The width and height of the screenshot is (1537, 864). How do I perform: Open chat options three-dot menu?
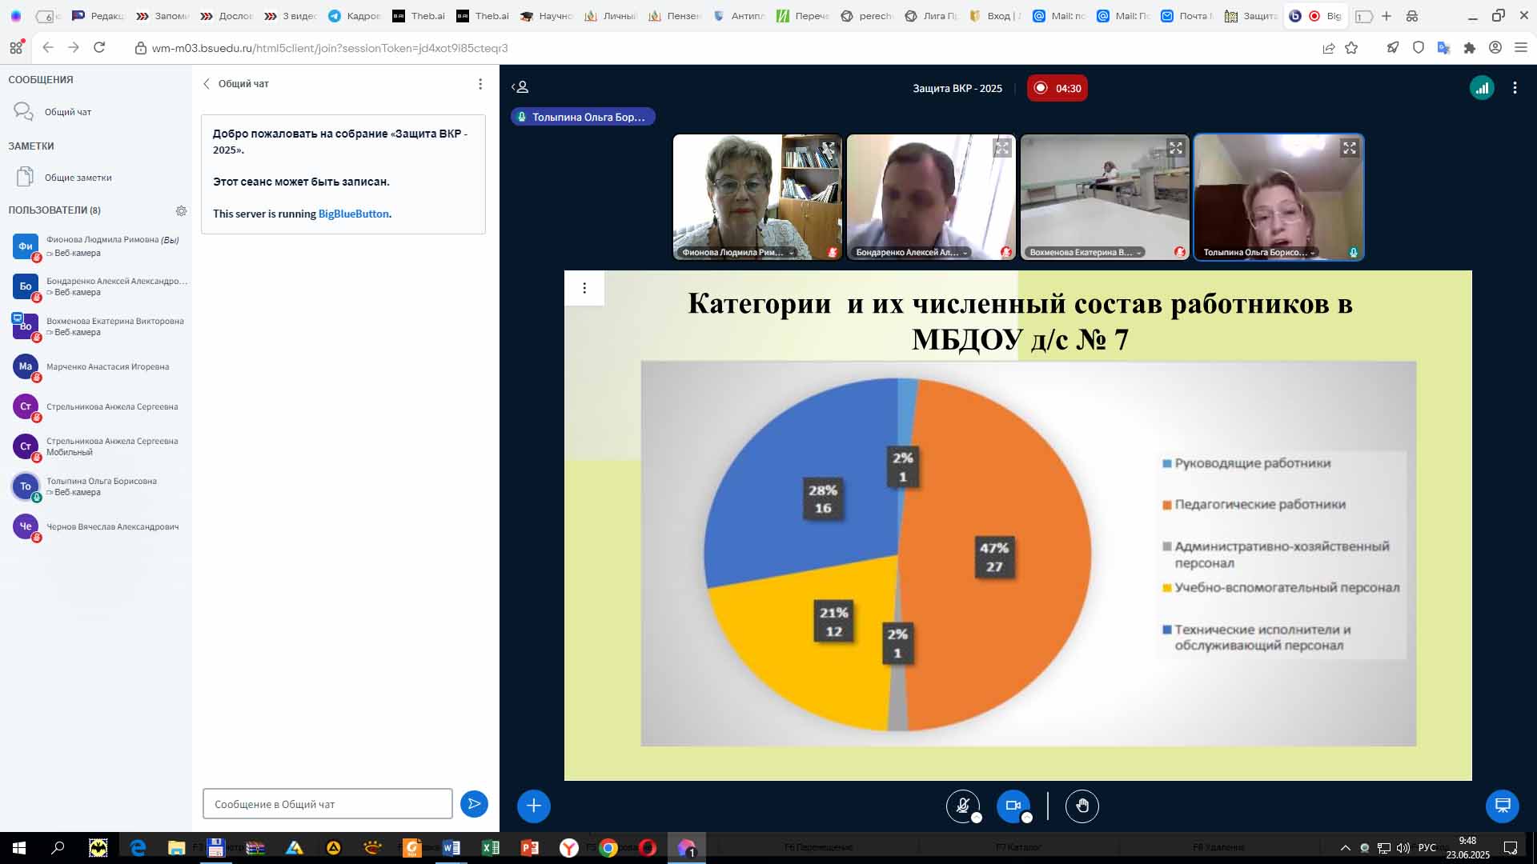coord(480,84)
